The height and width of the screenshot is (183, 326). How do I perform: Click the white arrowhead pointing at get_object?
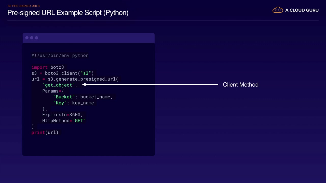pos(84,85)
